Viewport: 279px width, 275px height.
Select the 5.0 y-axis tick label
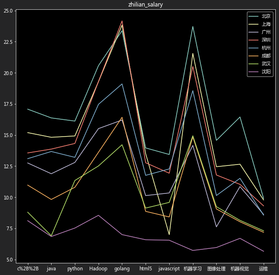(x=9, y=260)
